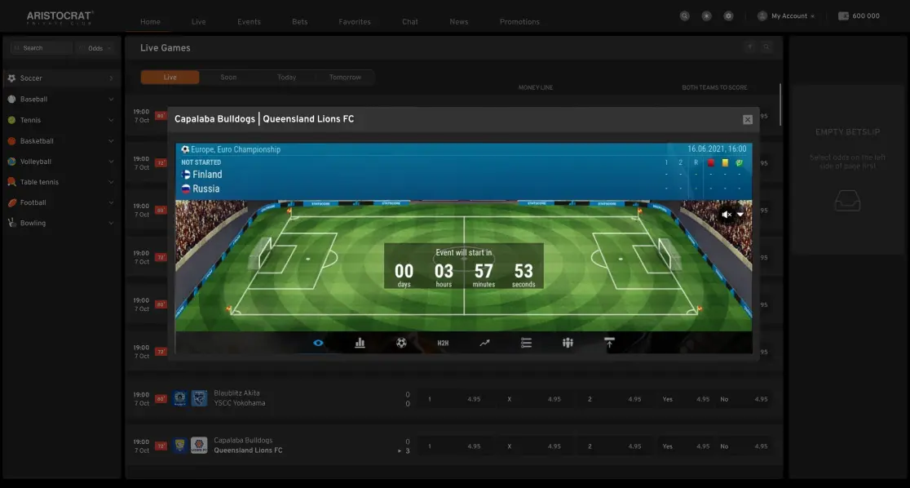Viewport: 910px width, 488px height.
Task: Select the pitch view eye icon
Action: [318, 343]
